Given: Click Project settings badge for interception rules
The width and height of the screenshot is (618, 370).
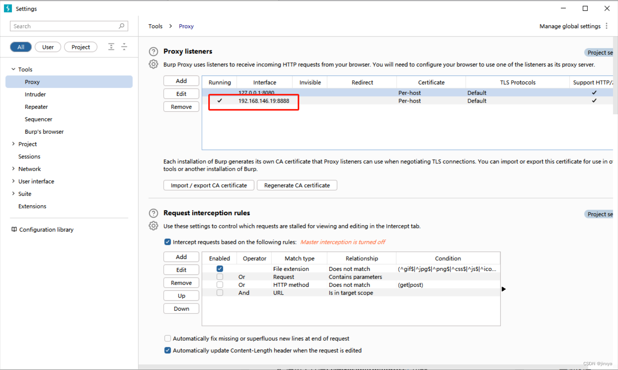Looking at the screenshot, I should (x=599, y=214).
